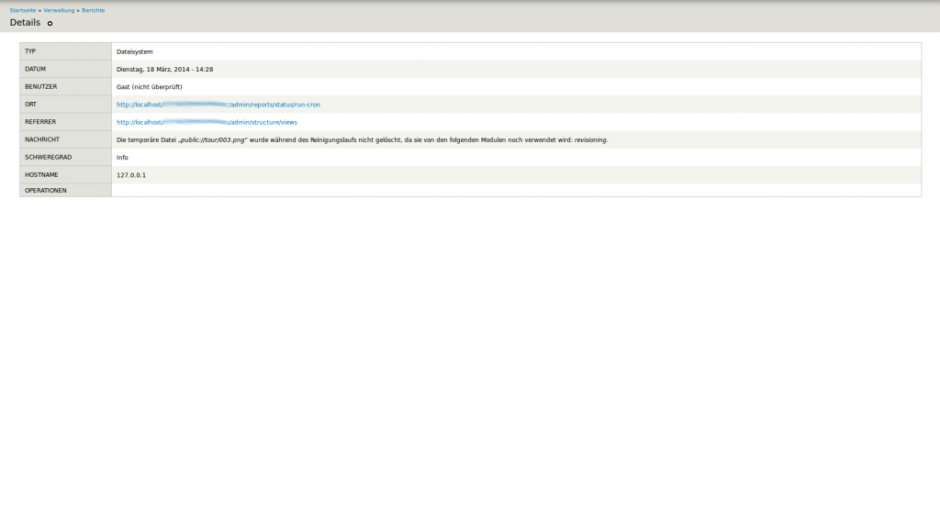Follow the Referrer link to admin/structure/views
The height and width of the screenshot is (510, 940).
click(207, 122)
